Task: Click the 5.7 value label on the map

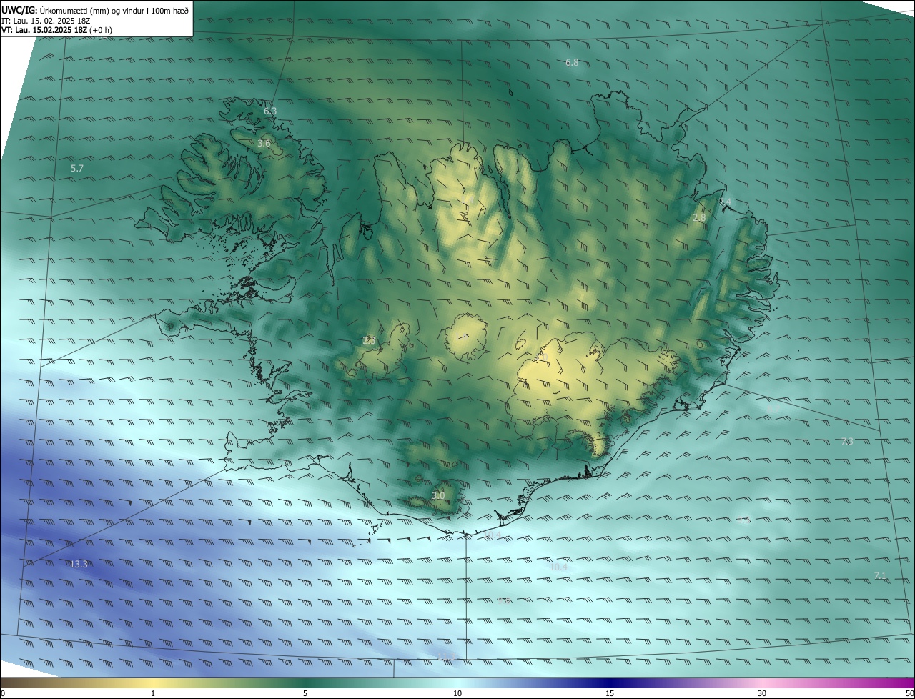Action: click(77, 169)
